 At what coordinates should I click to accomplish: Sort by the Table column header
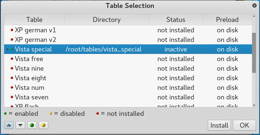click(34, 20)
